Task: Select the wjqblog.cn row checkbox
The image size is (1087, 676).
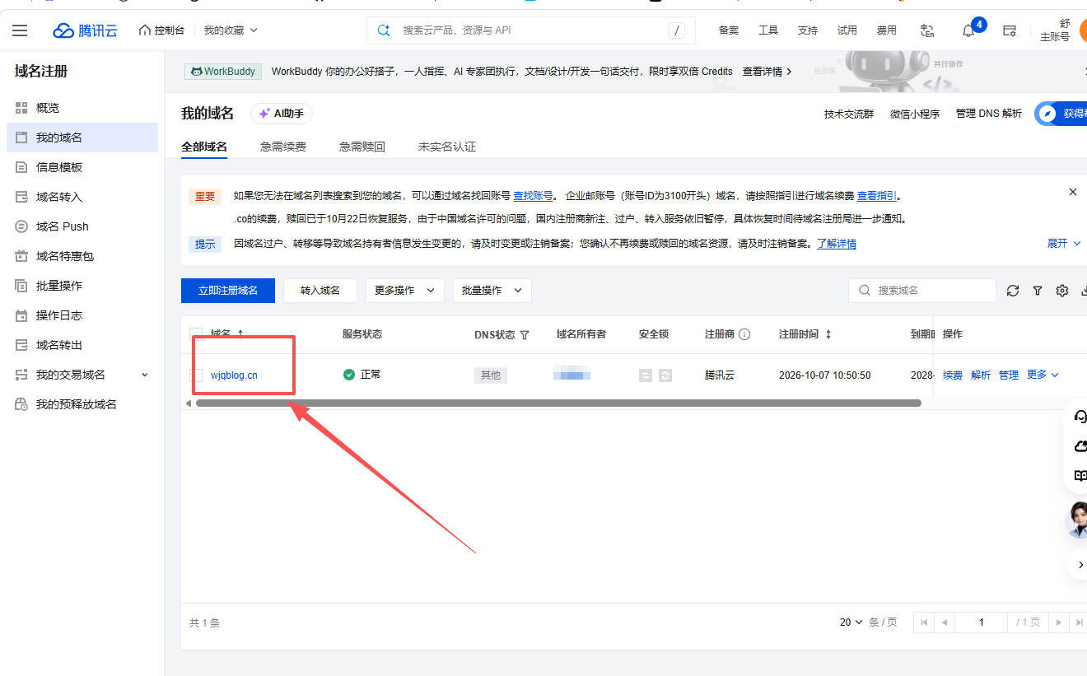Action: (x=196, y=375)
